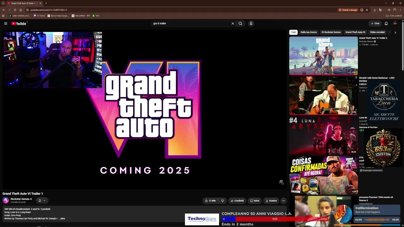Bookmark this page with the star icon
The width and height of the screenshot is (404, 227).
[x=367, y=10]
